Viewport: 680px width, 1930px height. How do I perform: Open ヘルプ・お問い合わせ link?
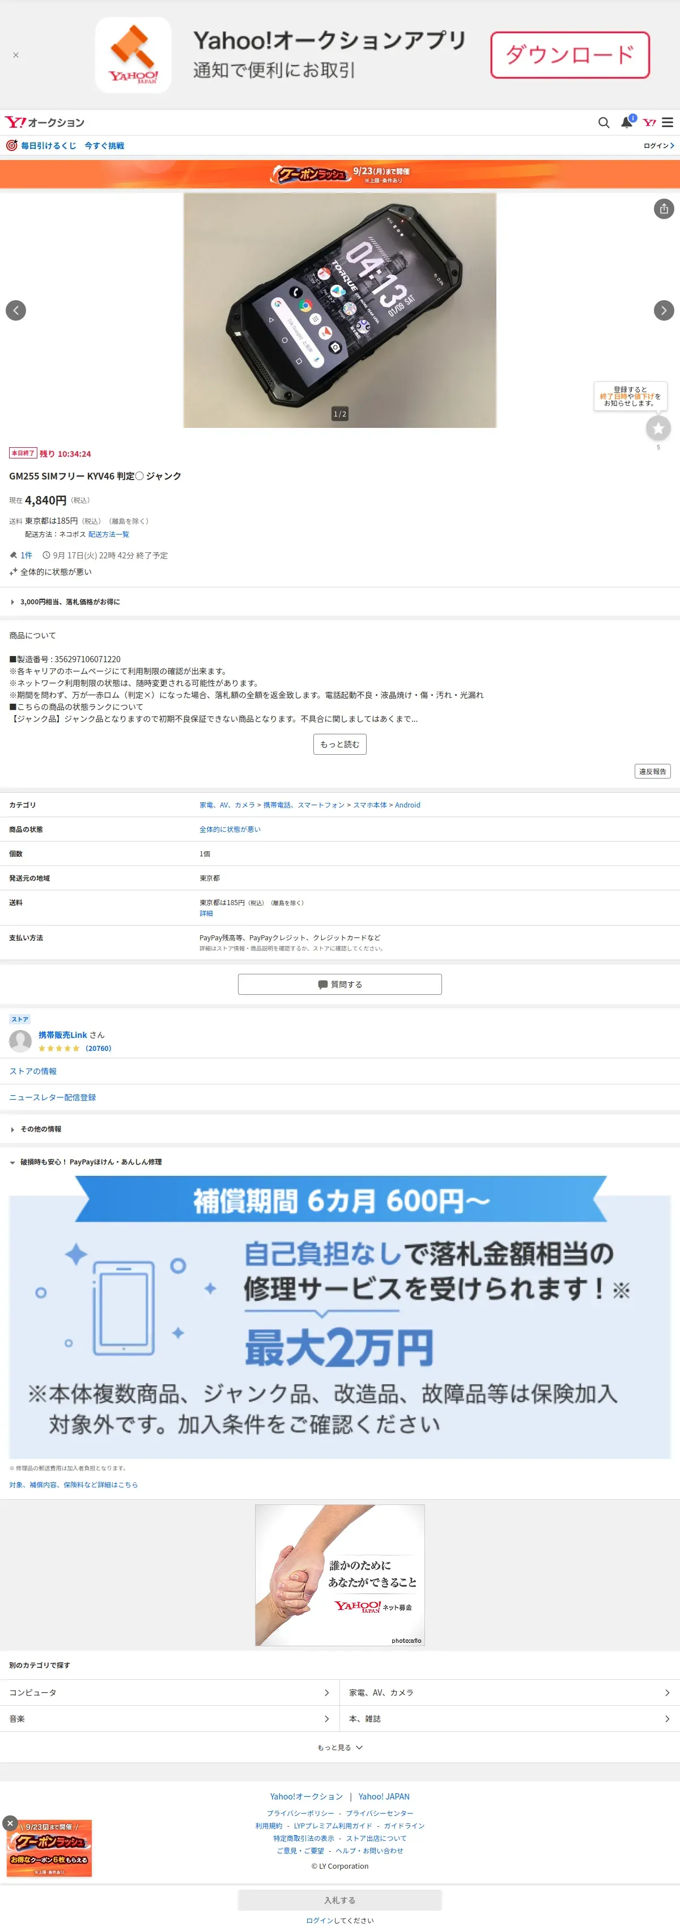pyautogui.click(x=369, y=1851)
